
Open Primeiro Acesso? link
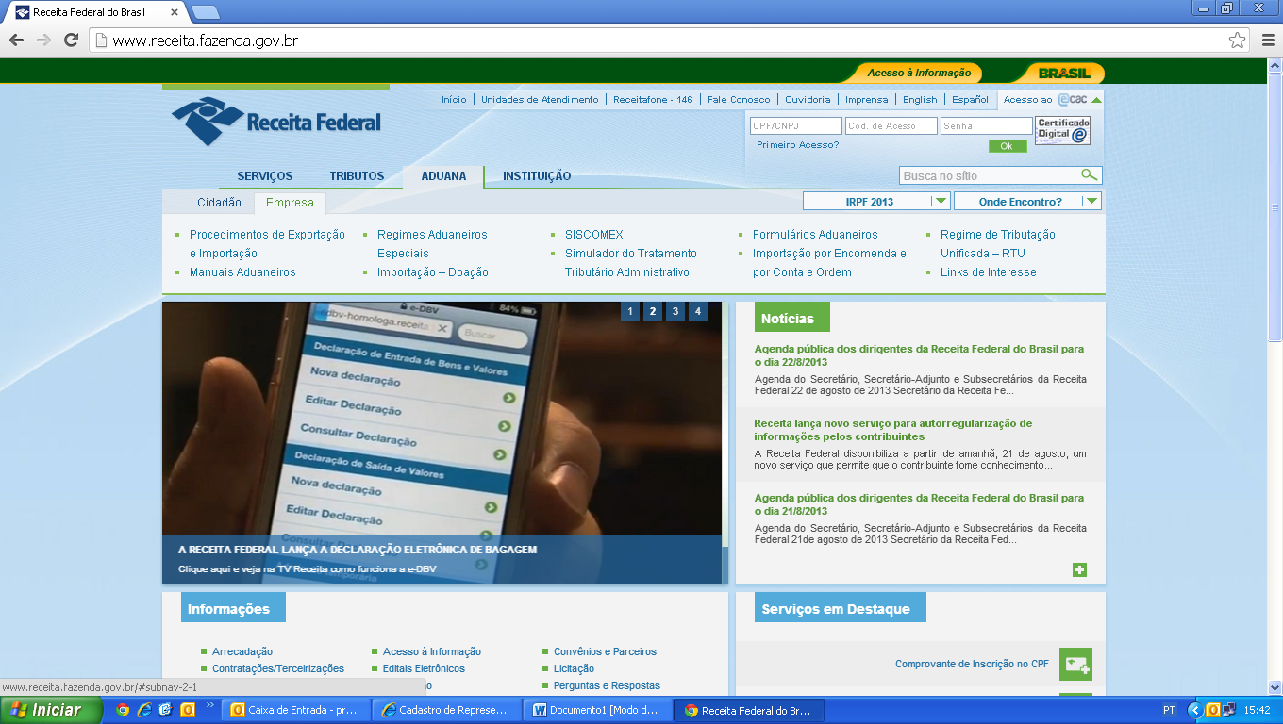click(797, 145)
